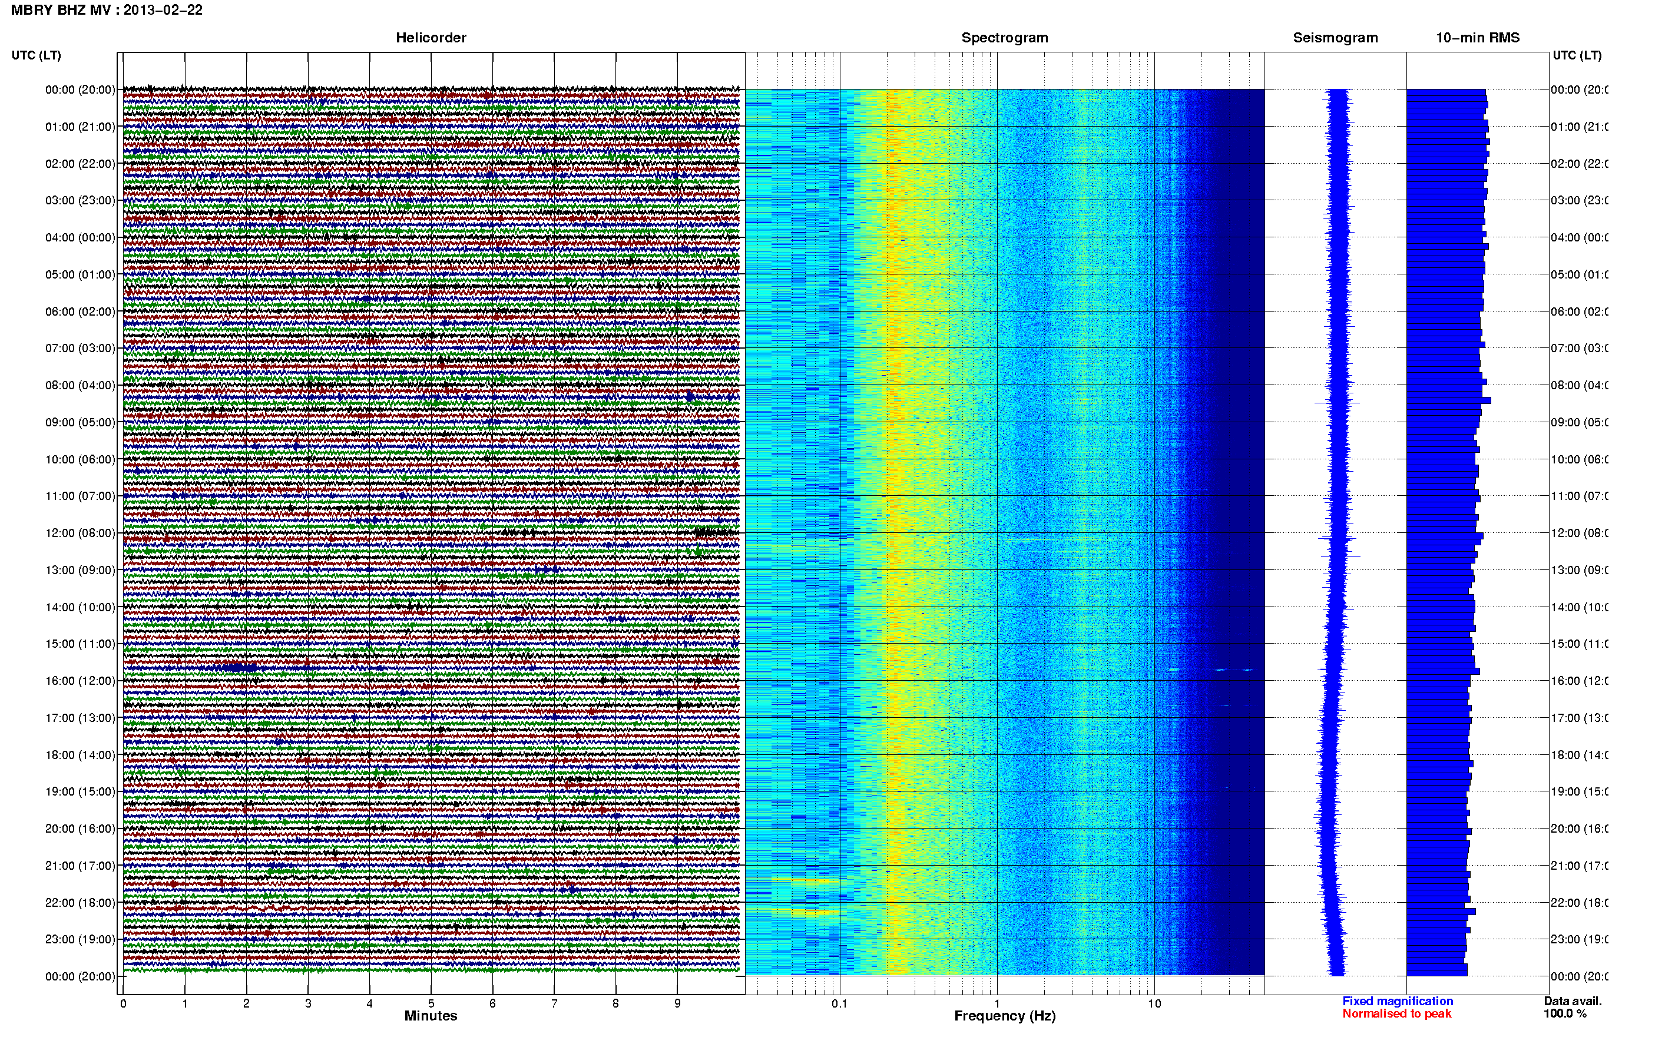Select the 'Data avail.' label
This screenshot has width=1675, height=1047.
coord(1573,1001)
